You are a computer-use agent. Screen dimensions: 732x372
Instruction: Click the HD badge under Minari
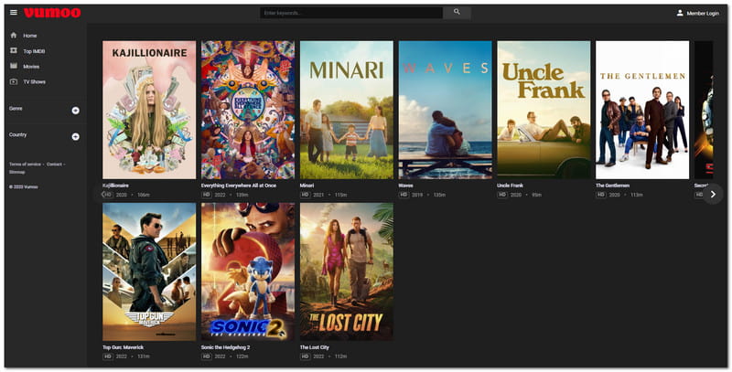[x=305, y=195]
